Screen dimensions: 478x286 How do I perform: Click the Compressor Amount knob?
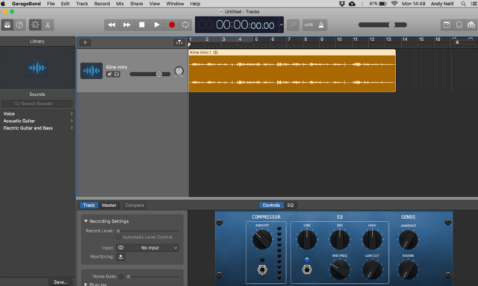[262, 240]
